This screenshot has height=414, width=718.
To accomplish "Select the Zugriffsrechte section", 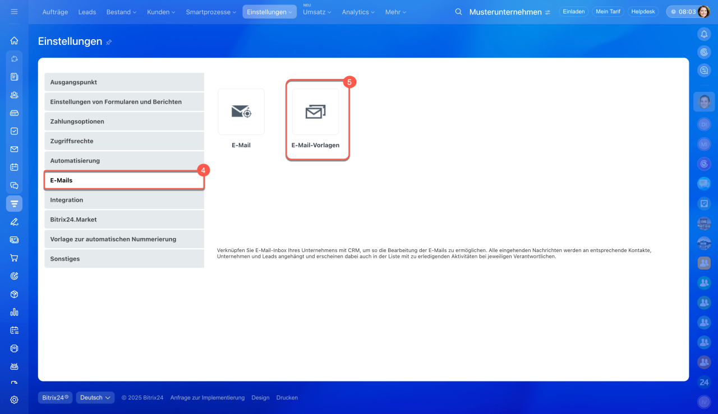I will pyautogui.click(x=125, y=141).
